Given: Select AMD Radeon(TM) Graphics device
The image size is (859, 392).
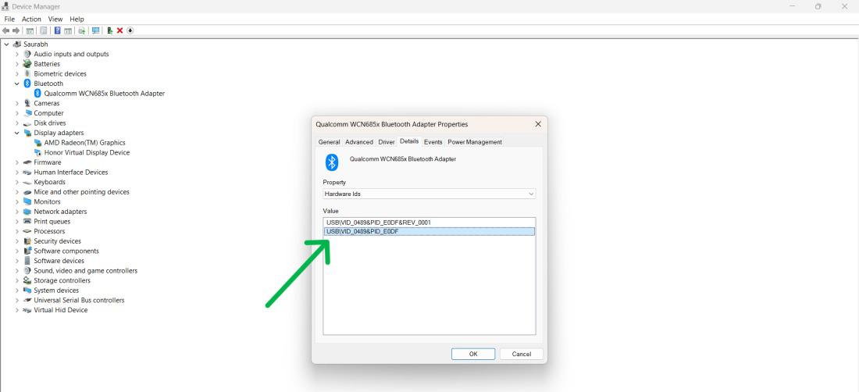Looking at the screenshot, I should pos(84,143).
